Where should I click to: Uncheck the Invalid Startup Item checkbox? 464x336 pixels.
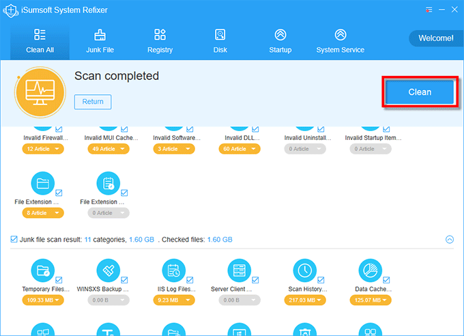[x=386, y=129]
